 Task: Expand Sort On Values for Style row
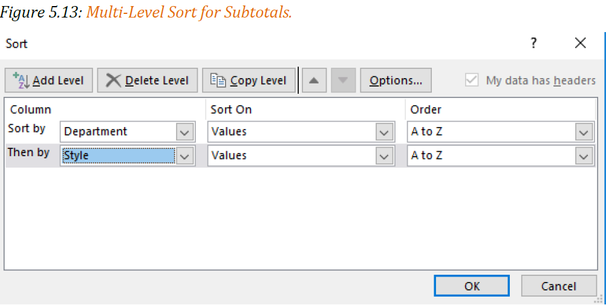384,156
